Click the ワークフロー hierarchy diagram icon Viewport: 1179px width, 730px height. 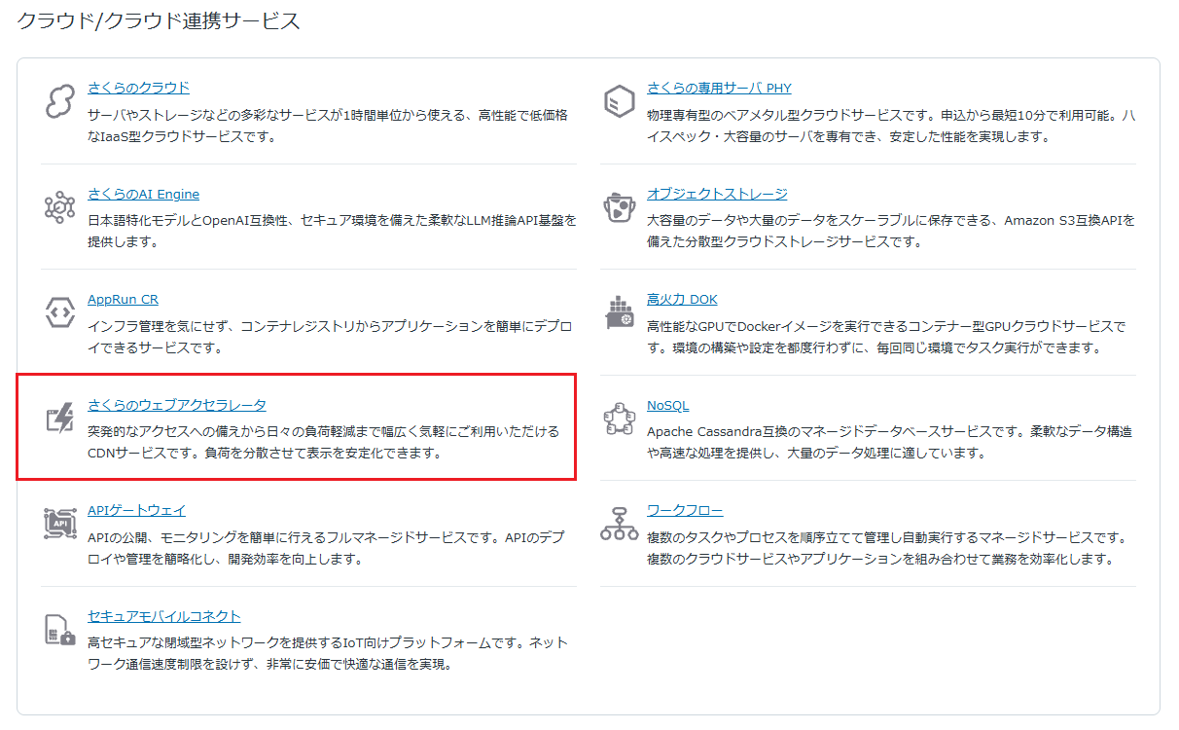(620, 524)
